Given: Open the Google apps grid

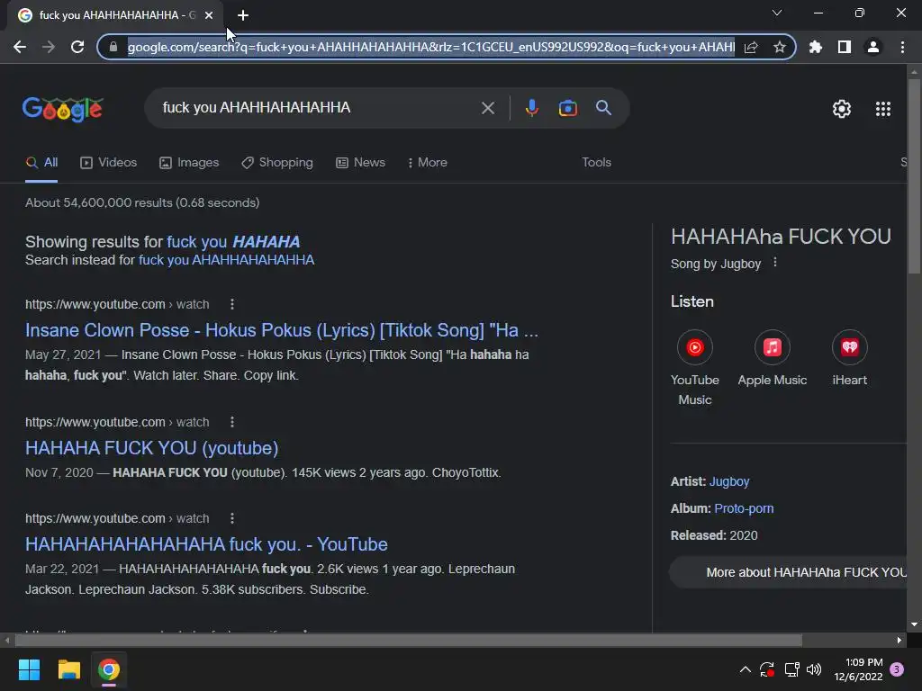Looking at the screenshot, I should (x=883, y=109).
